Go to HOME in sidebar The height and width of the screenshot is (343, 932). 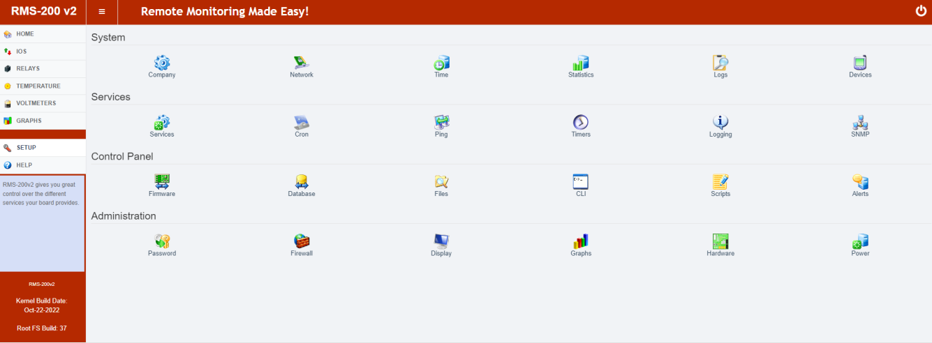(25, 34)
